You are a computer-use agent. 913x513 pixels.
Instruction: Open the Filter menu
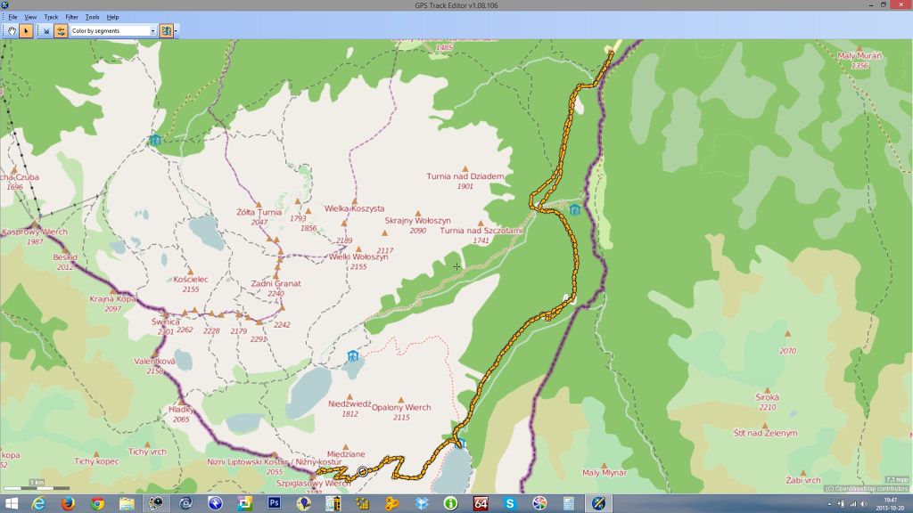pyautogui.click(x=71, y=17)
